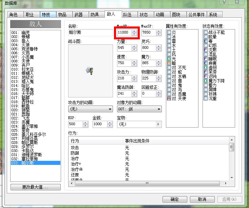Click the 取消 button
This screenshot has width=249, height=208.
click(202, 199)
